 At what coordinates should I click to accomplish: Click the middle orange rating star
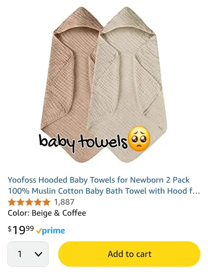pos(29,202)
